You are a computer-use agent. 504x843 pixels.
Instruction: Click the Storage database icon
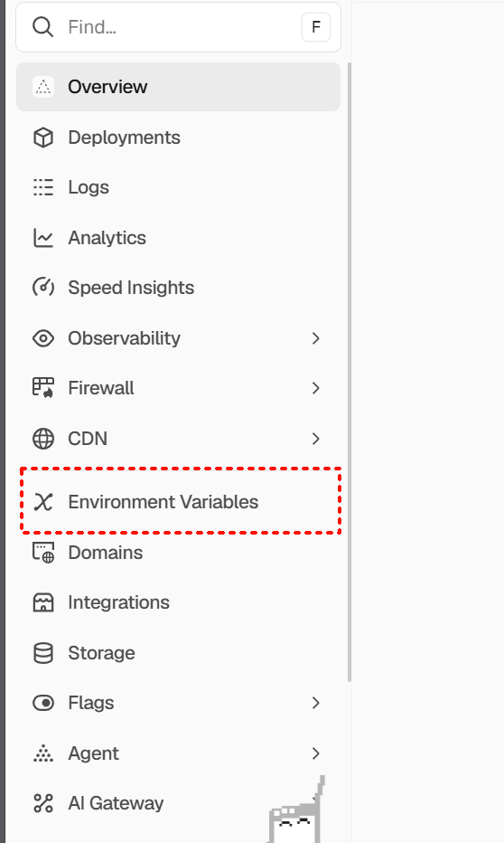tap(43, 653)
